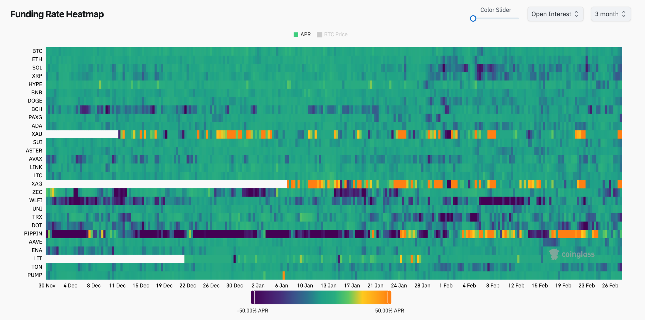Open the 3 month timeframe dropdown
Image resolution: width=645 pixels, height=320 pixels.
point(606,14)
